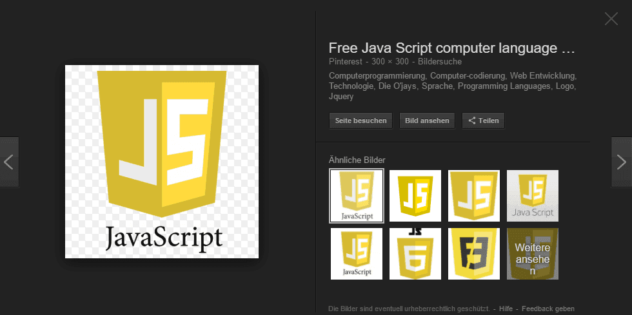
Task: Go to previous image with left arrow
Action: (9, 162)
